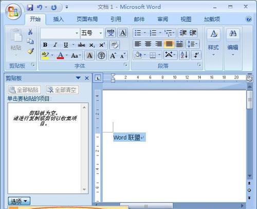Toggle Italic formatting

click(x=55, y=45)
